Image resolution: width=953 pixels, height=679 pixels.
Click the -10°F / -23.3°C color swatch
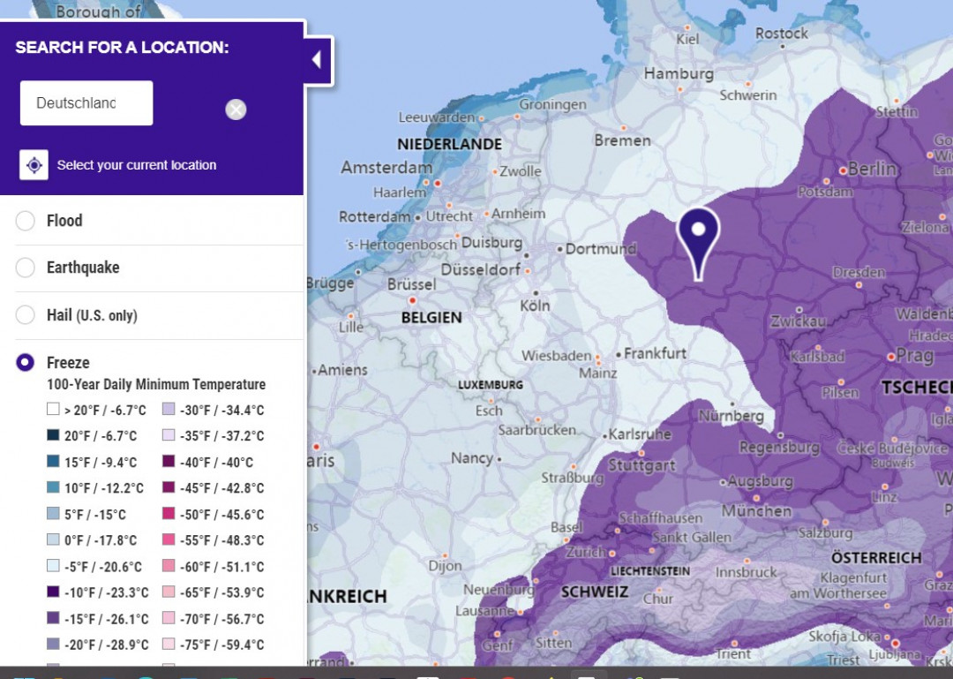(x=53, y=592)
